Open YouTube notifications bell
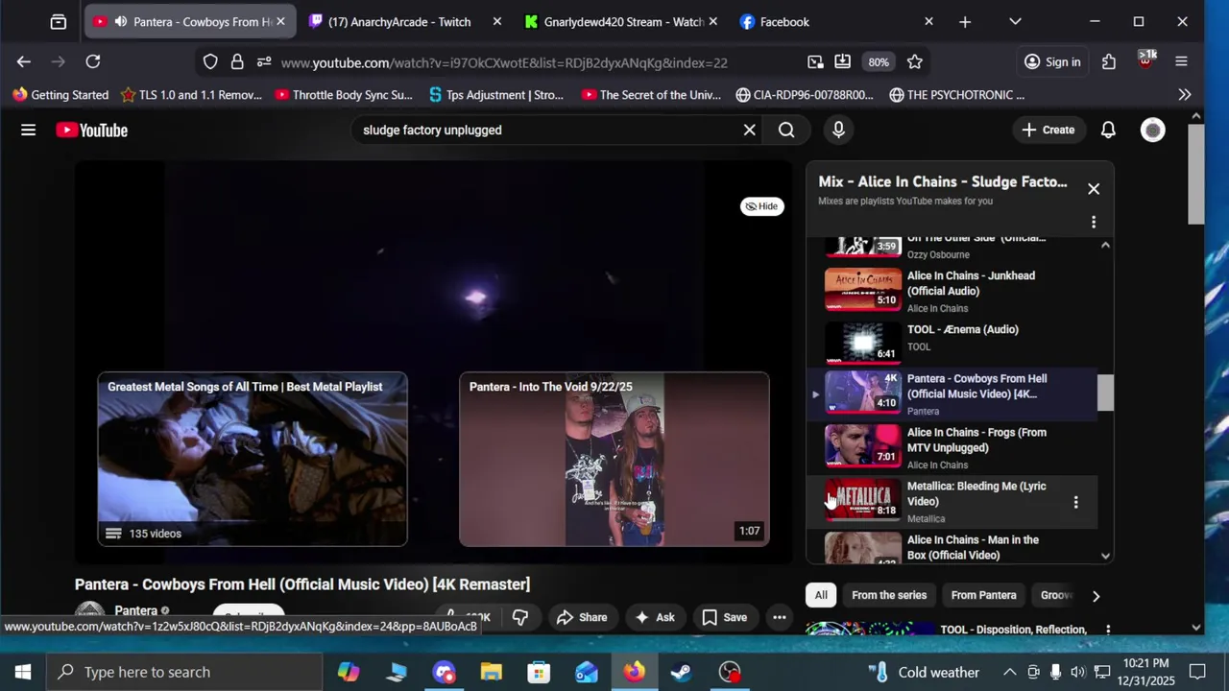Viewport: 1229px width, 691px height. [1108, 130]
